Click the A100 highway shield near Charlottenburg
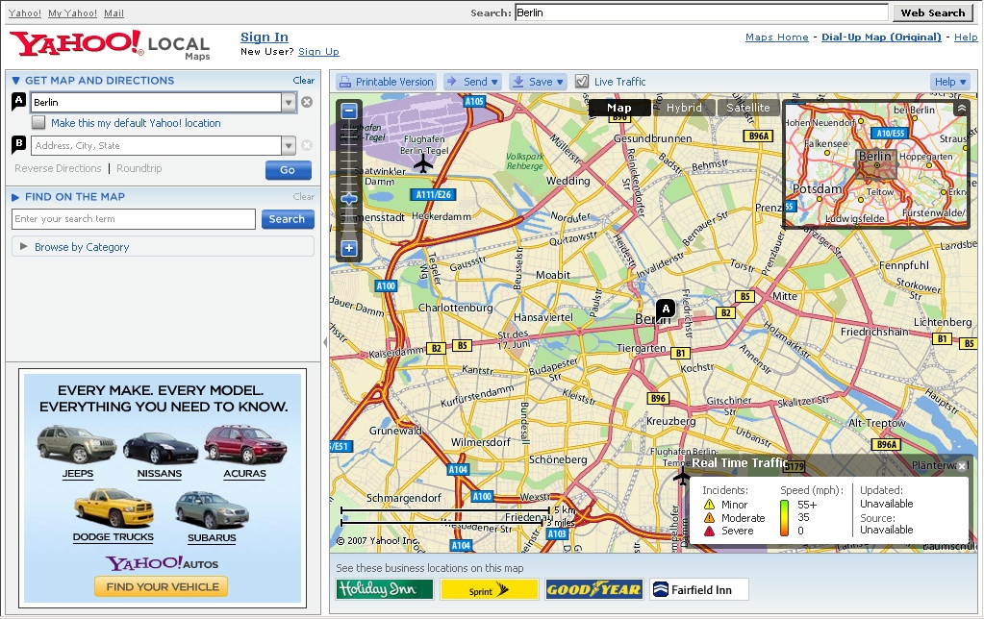 (x=386, y=286)
